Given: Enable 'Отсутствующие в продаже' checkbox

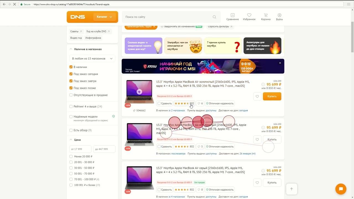Looking at the screenshot, I should (x=71, y=95).
